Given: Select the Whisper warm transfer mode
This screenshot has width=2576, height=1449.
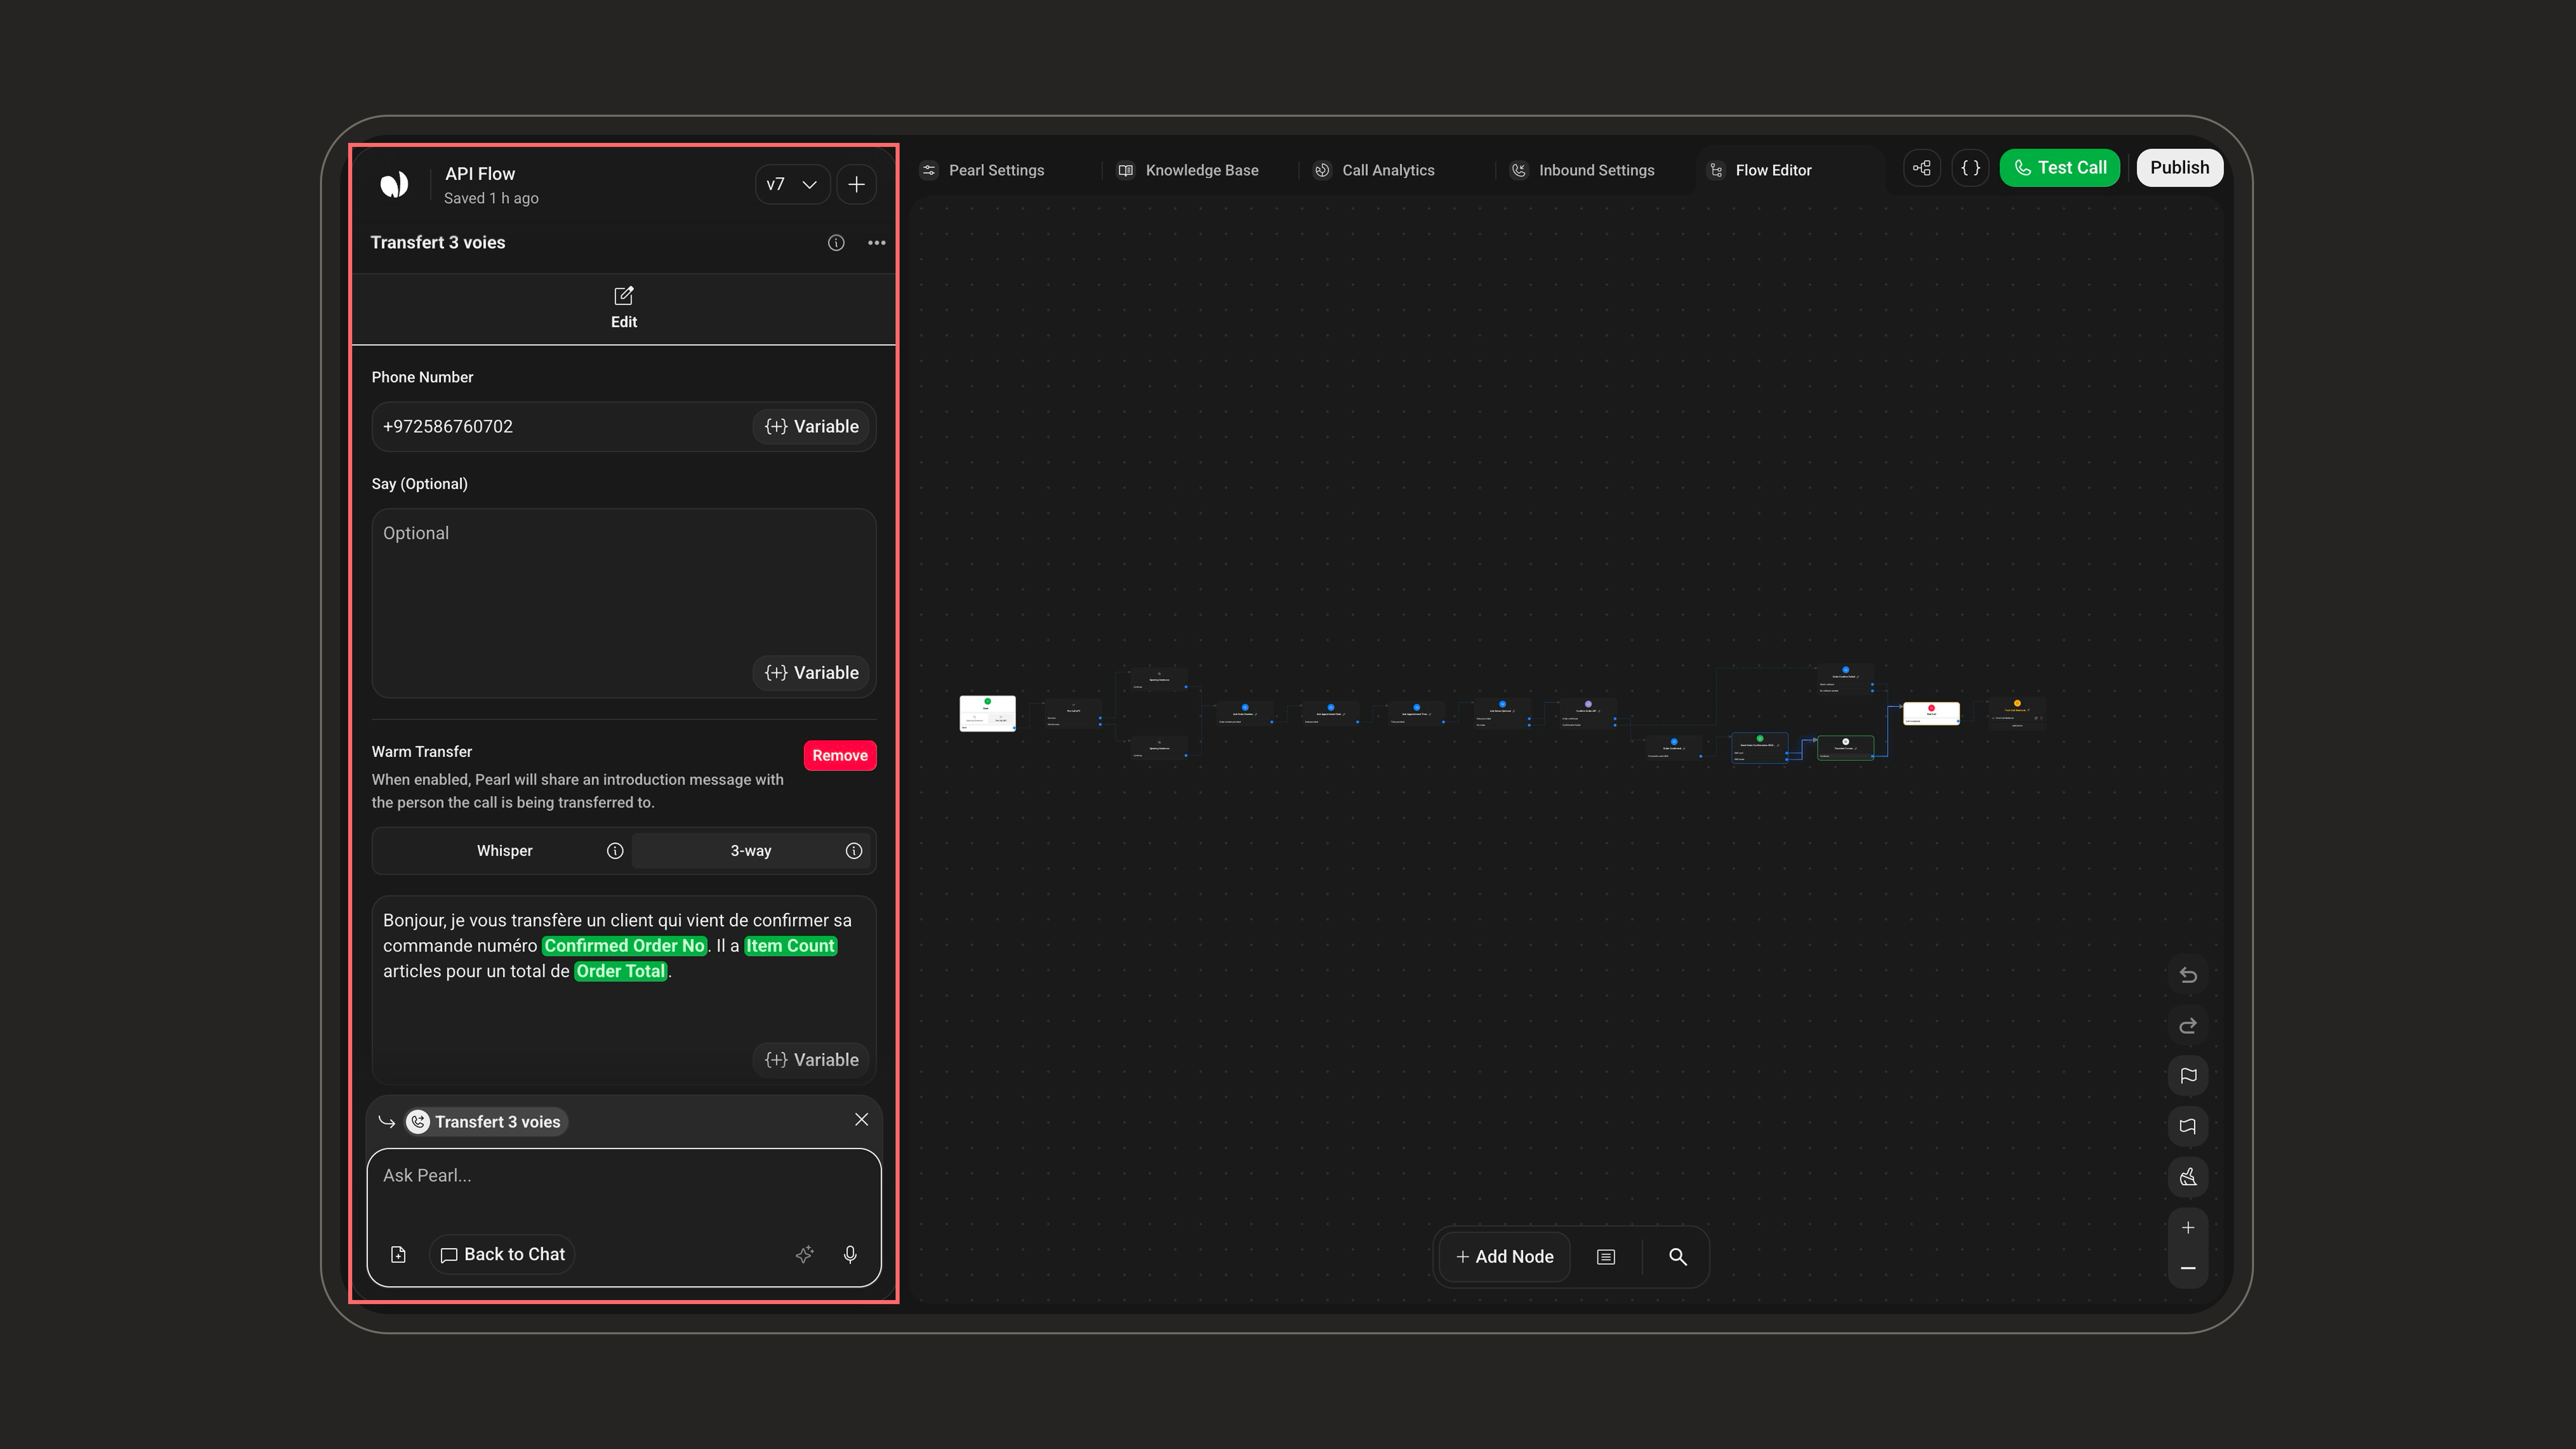Looking at the screenshot, I should point(504,851).
